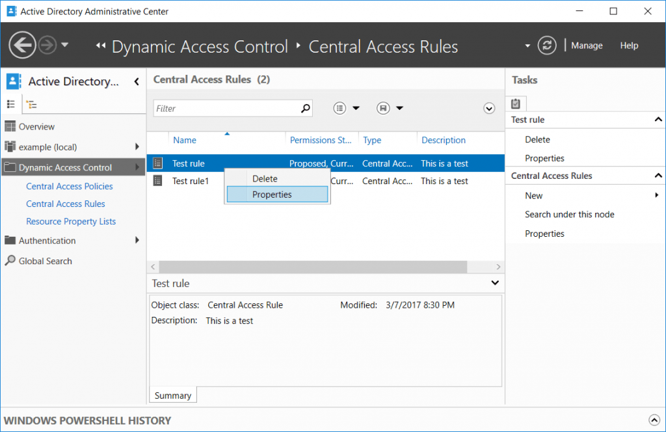The image size is (666, 432).
Task: Click the back navigation arrow icon
Action: pos(22,46)
